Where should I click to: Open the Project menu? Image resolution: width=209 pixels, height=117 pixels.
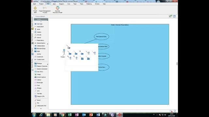[x=41, y=4]
